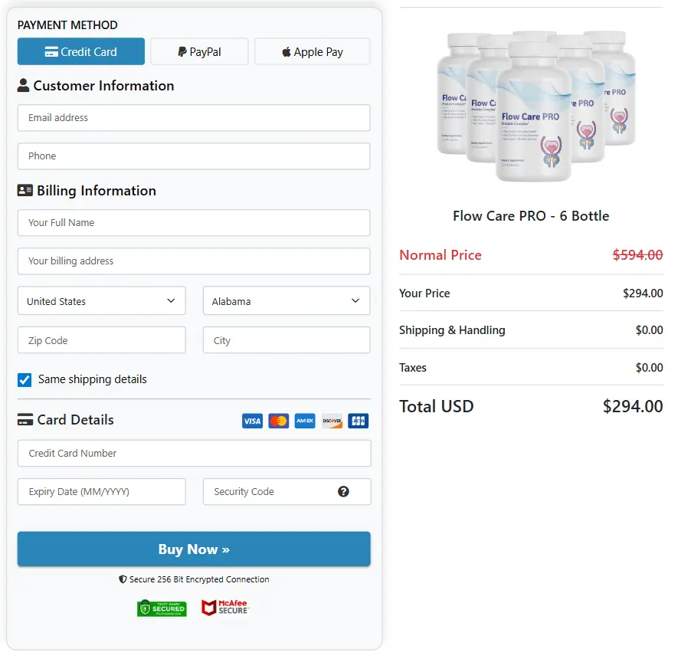Click the Zip Code field
The height and width of the screenshot is (659, 691).
101,339
